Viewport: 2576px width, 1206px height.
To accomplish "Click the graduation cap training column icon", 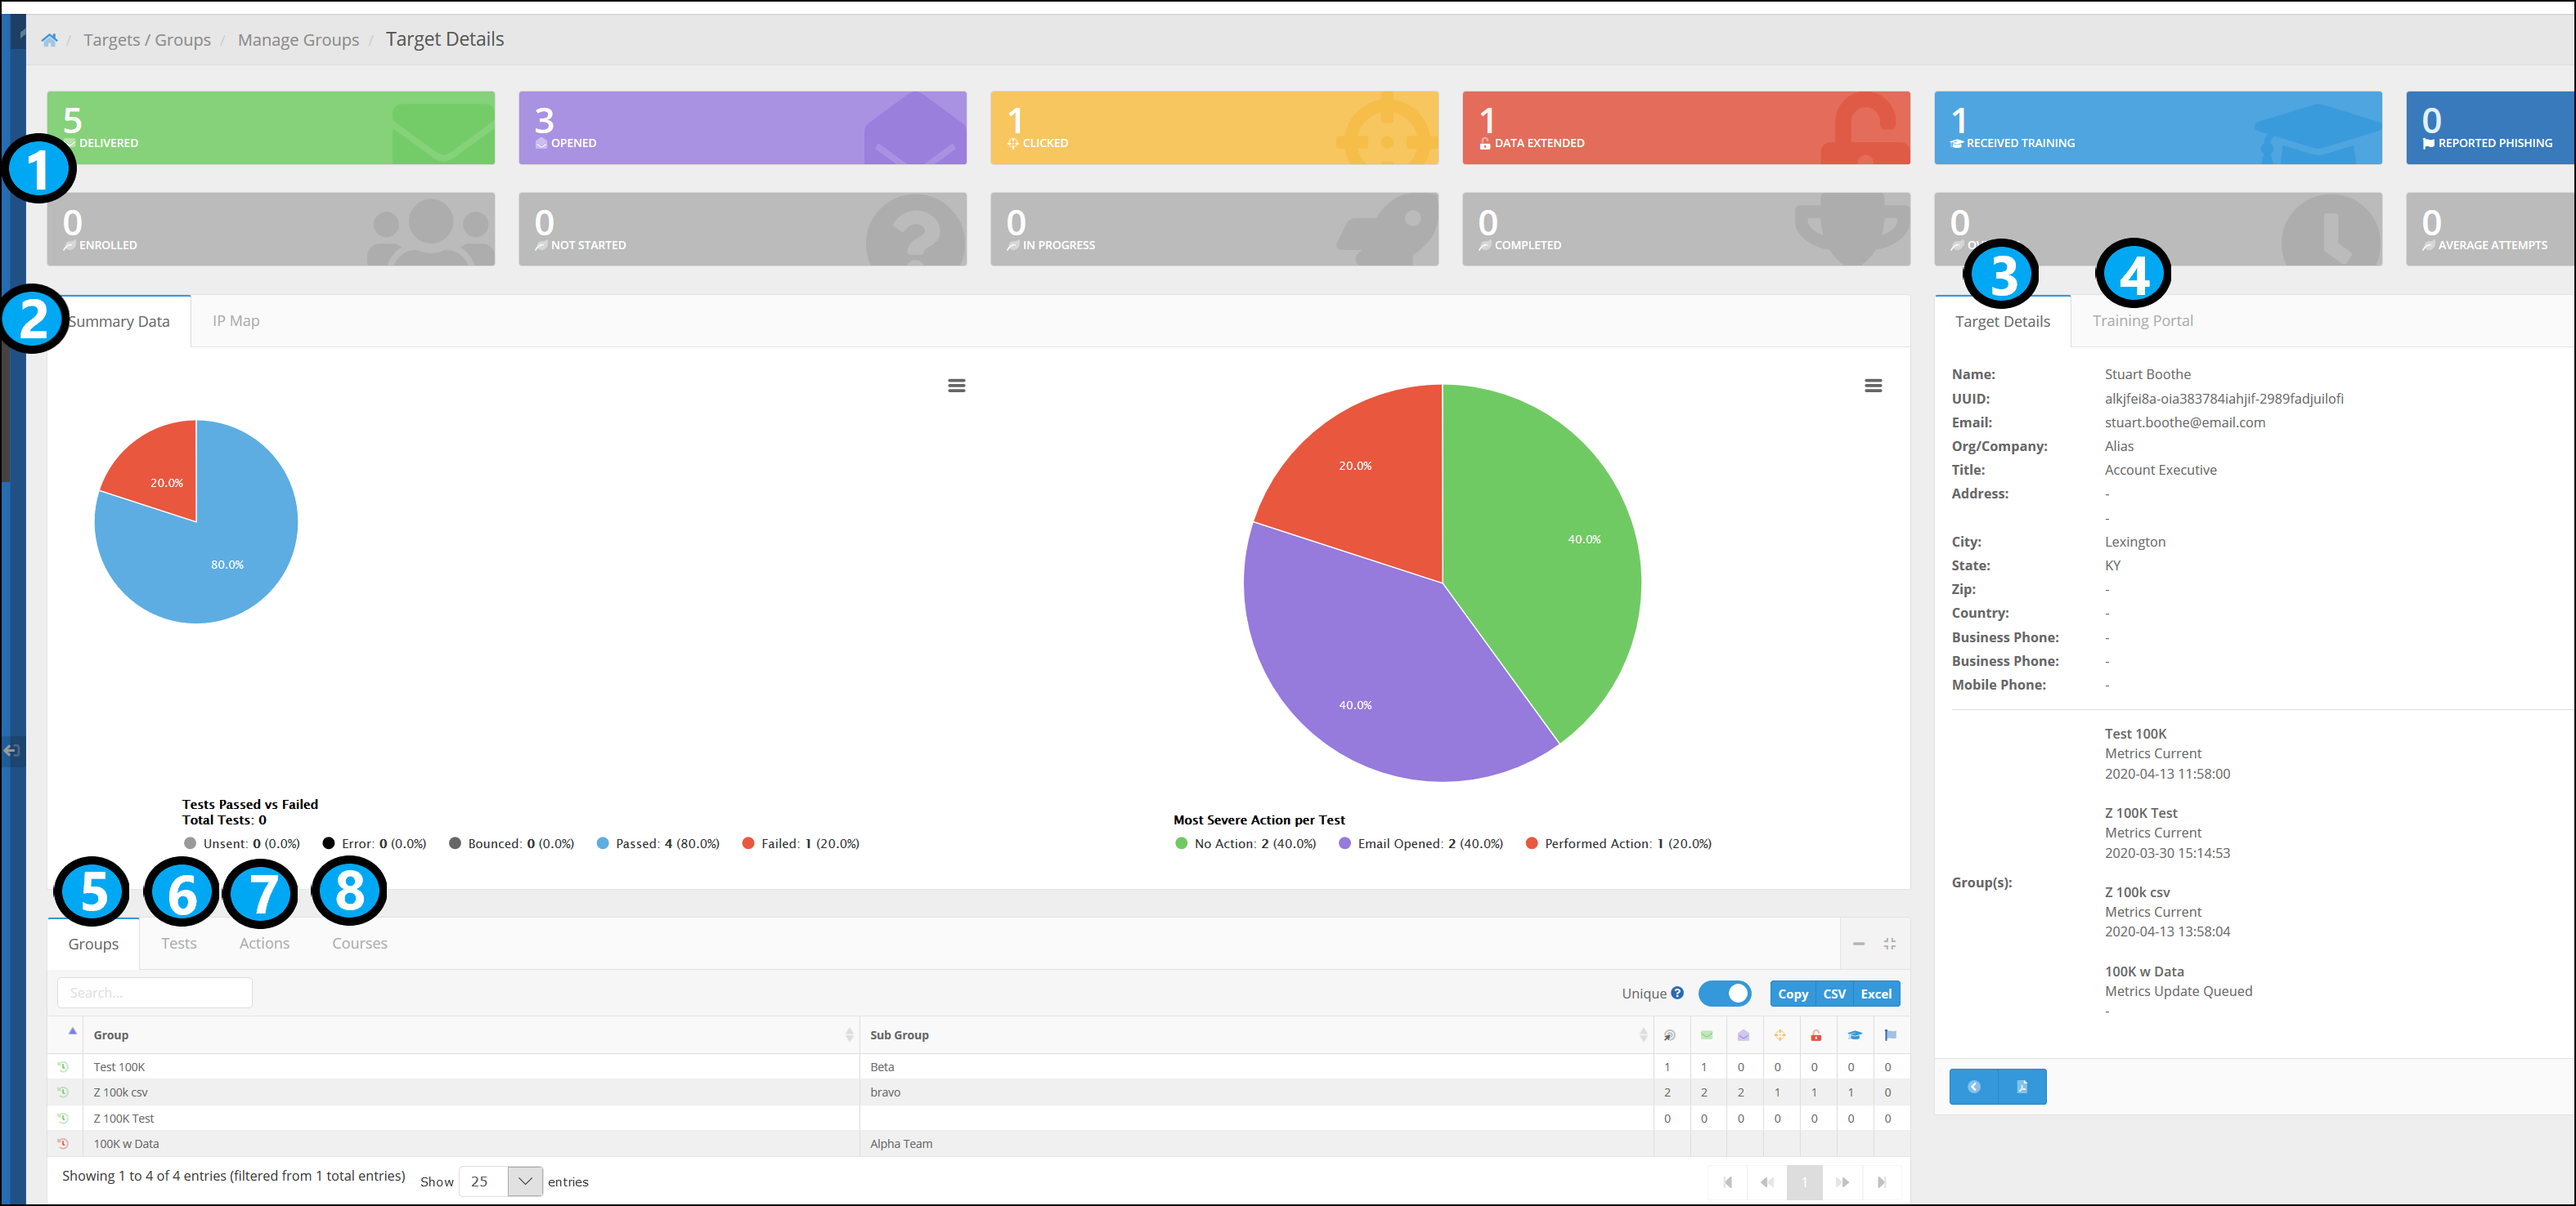I will [1855, 1036].
